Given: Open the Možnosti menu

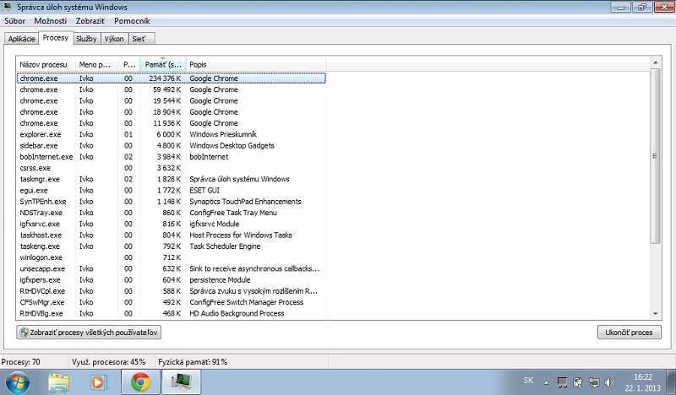Looking at the screenshot, I should [50, 20].
